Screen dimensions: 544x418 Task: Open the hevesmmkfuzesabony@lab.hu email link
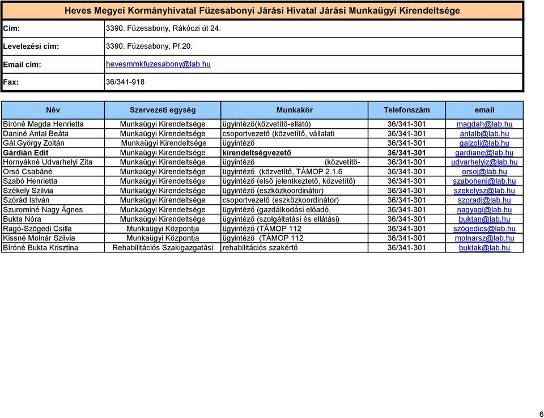(158, 64)
